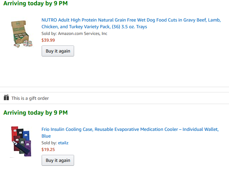Viewport: 229px width, 176px height.
Task: Click Buy it again for NUTRO dog food
Action: coord(58,51)
